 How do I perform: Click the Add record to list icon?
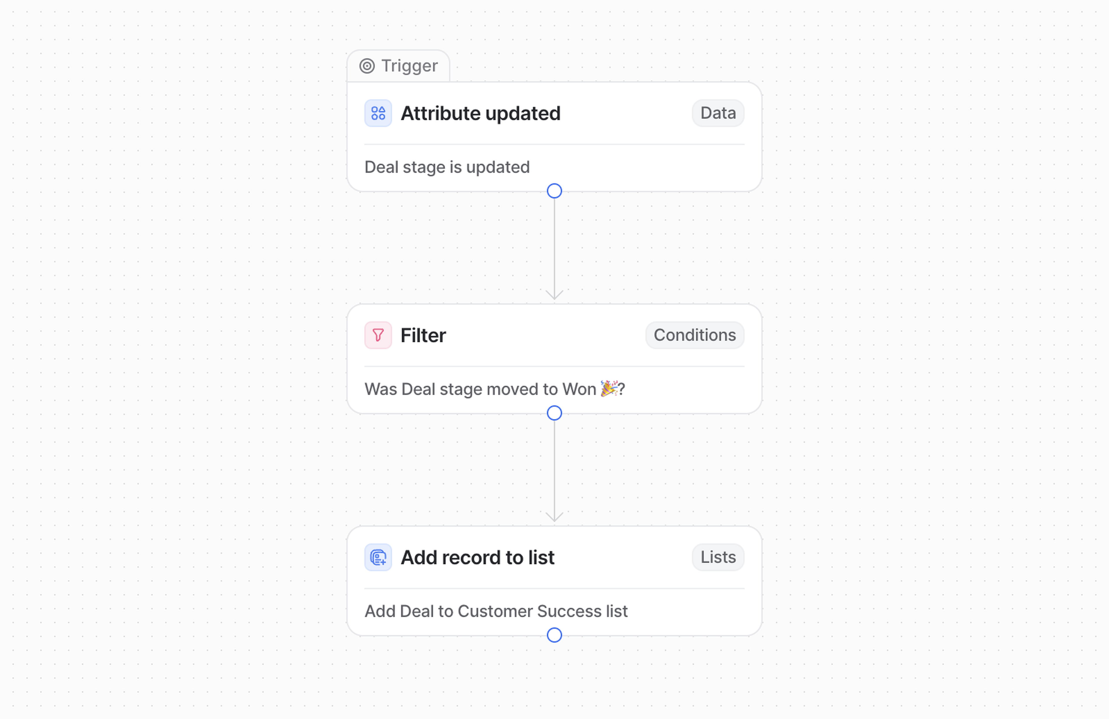point(378,557)
